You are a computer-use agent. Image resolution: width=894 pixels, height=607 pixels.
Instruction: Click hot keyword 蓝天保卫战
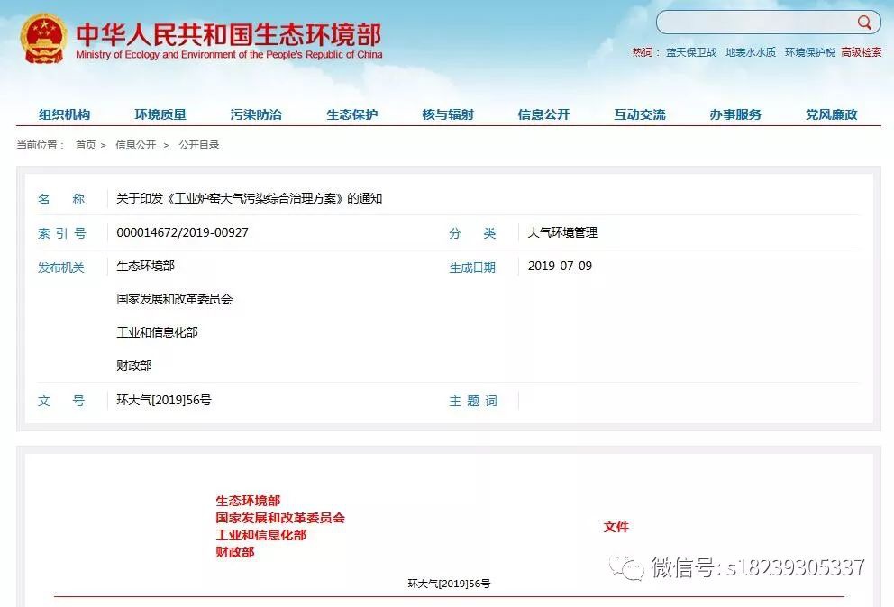(691, 52)
